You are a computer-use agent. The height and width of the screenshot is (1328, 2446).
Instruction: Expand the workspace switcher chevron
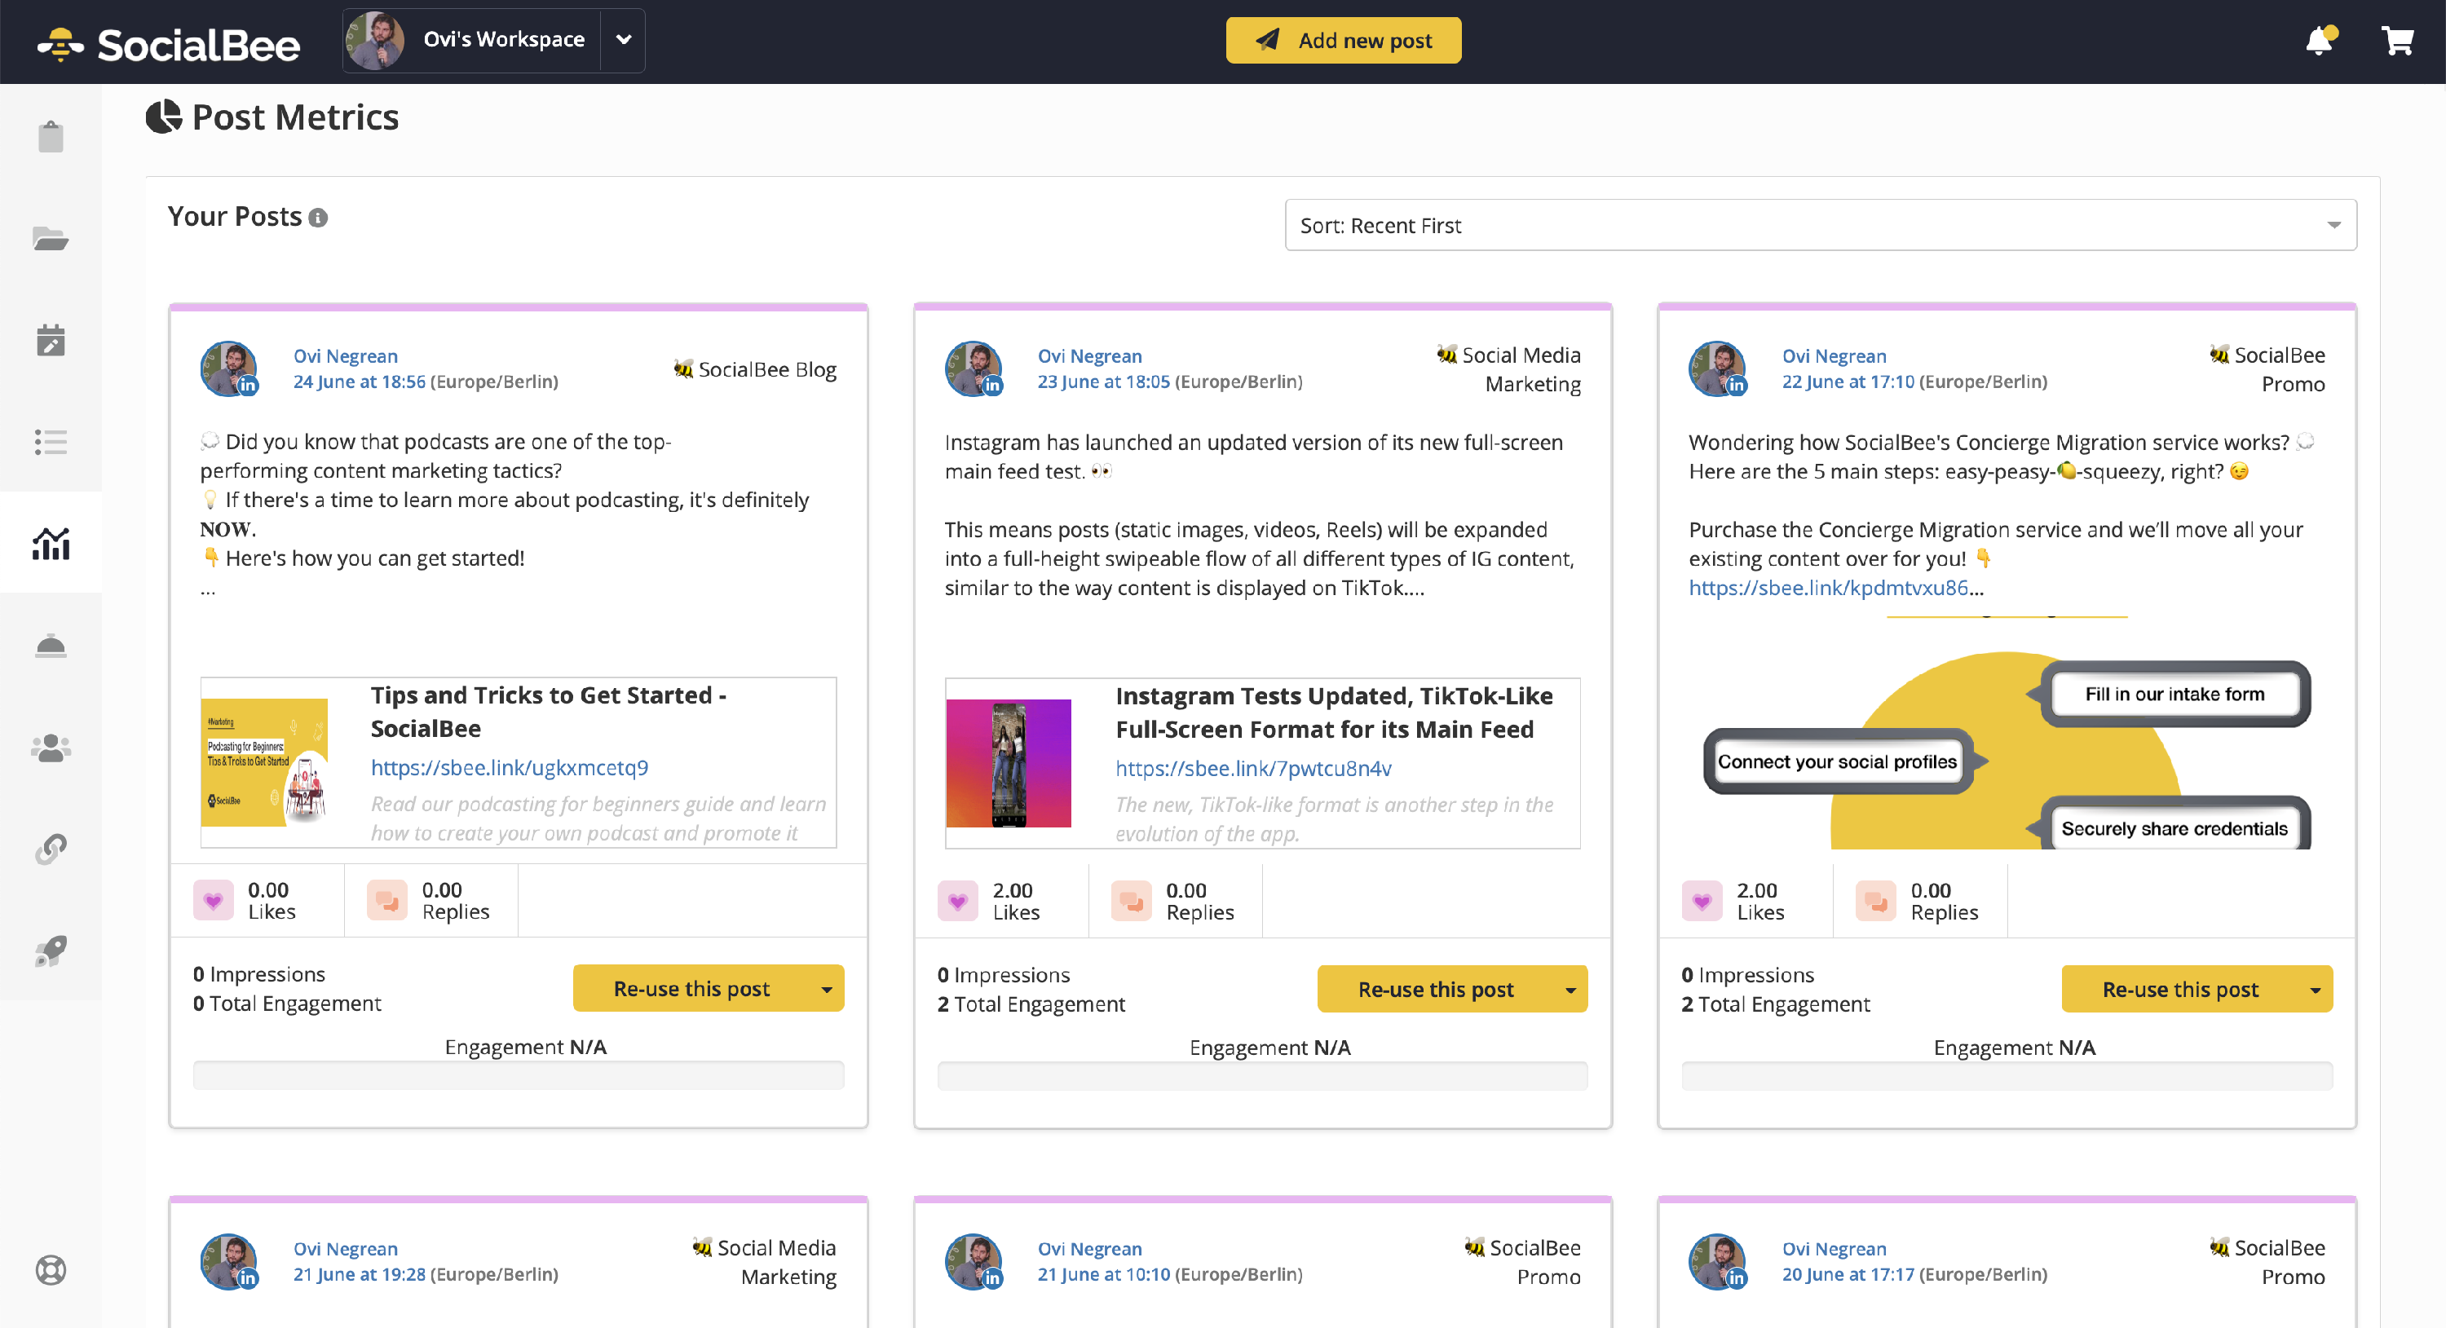(623, 40)
